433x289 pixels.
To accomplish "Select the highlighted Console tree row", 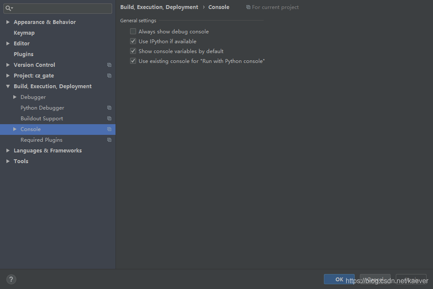I will 58,129.
